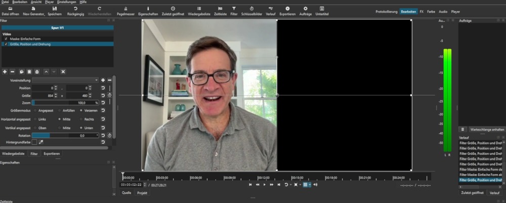This screenshot has width=506, height=203.
Task: Switch to the Farbe layout
Action: tap(431, 11)
